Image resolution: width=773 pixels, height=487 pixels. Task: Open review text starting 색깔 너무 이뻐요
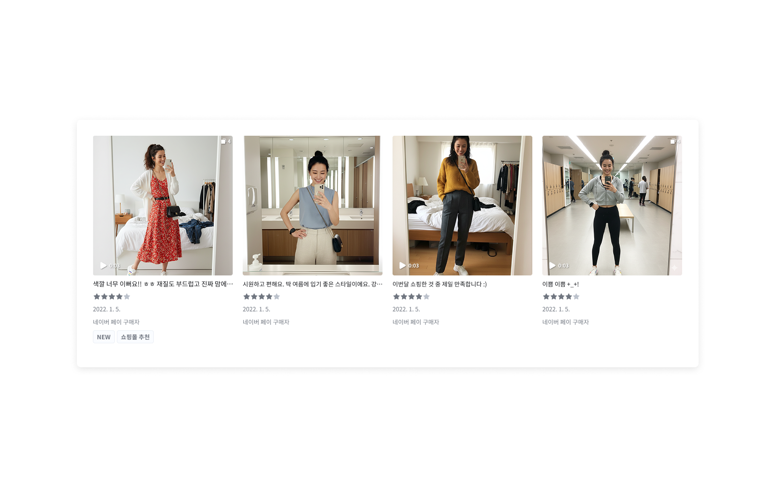tap(163, 284)
